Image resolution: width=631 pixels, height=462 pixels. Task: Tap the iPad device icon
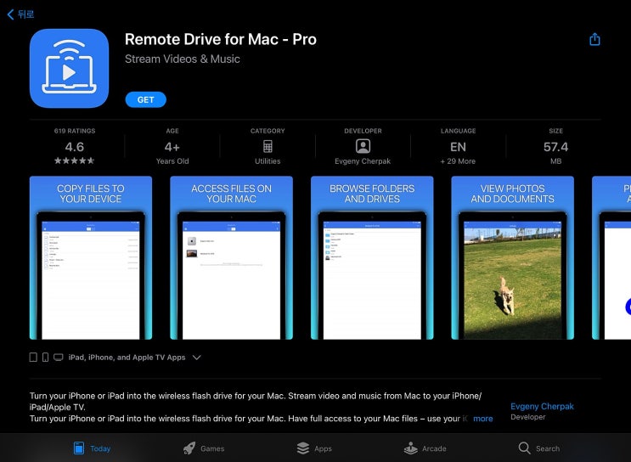coord(33,358)
